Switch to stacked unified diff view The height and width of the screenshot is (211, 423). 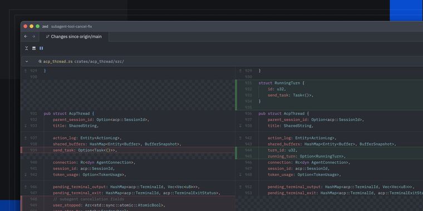click(34, 48)
